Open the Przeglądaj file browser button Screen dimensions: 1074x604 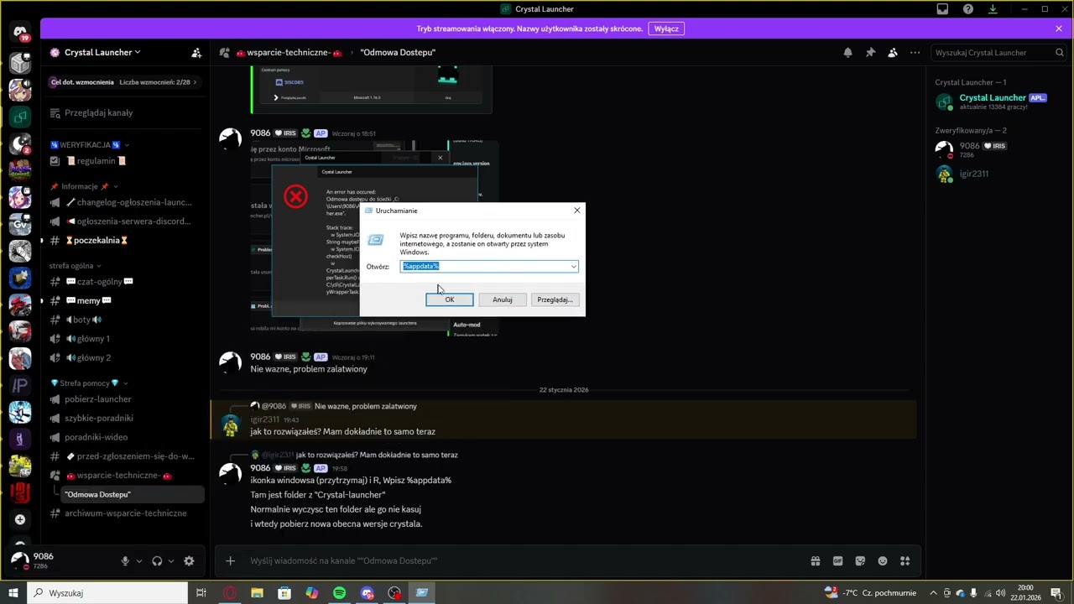(555, 299)
